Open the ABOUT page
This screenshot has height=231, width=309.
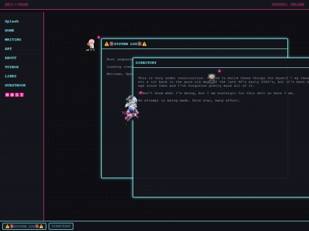pyautogui.click(x=11, y=58)
